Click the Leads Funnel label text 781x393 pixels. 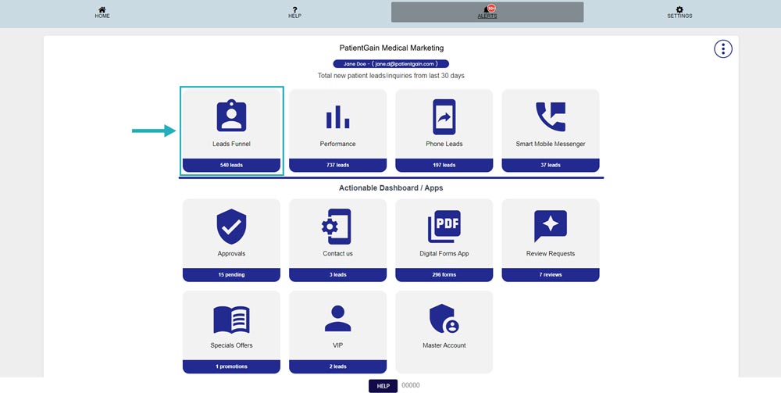coord(231,144)
